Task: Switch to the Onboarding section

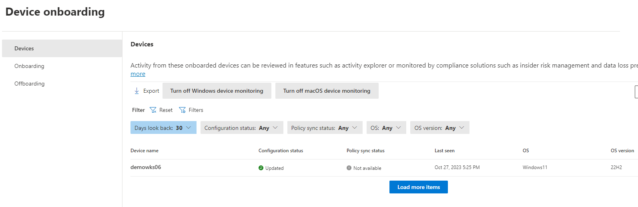Action: 29,66
